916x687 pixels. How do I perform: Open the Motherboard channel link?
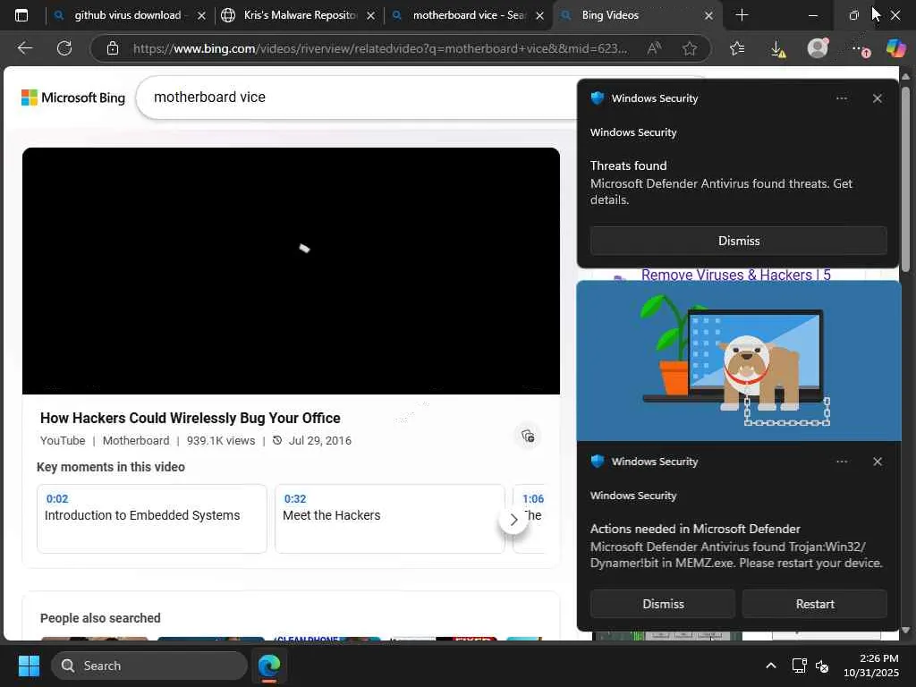136,440
